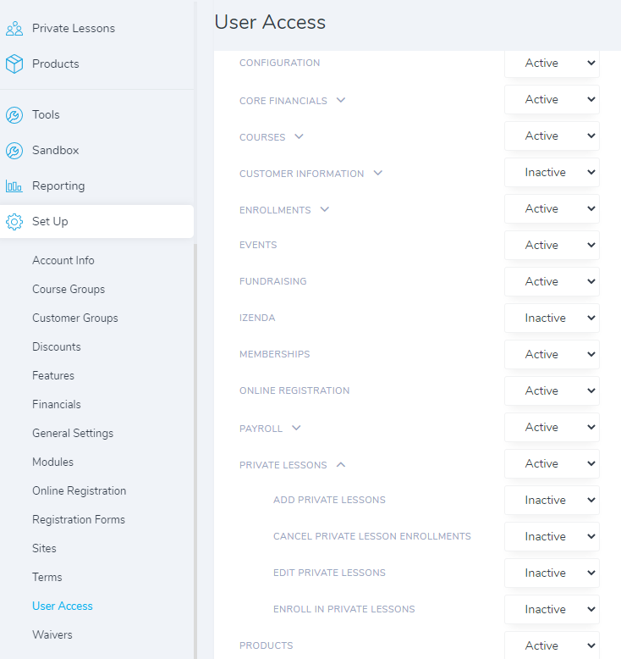Go to General Settings in sidebar

[x=73, y=434]
